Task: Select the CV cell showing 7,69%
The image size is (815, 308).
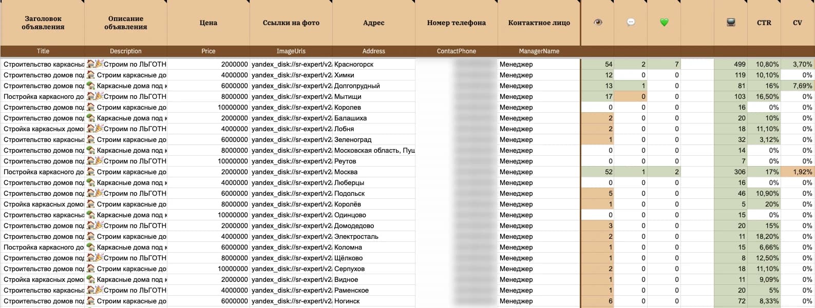Action: coord(798,86)
